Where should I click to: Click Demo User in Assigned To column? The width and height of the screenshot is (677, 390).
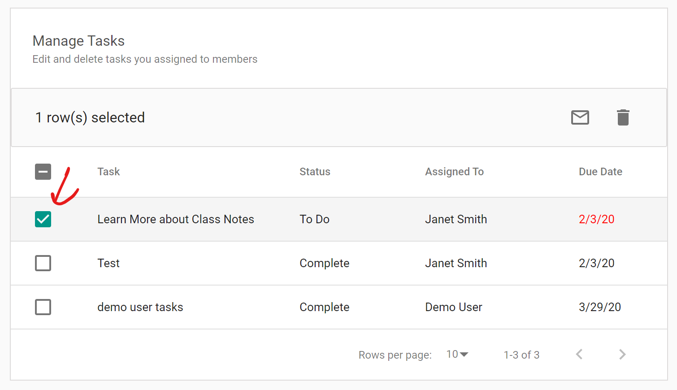pyautogui.click(x=453, y=307)
